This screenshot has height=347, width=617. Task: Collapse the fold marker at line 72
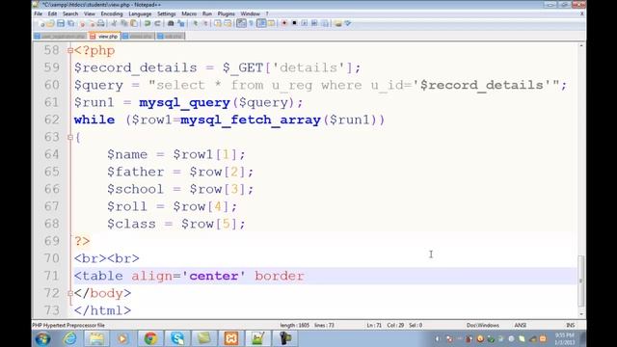(x=70, y=293)
